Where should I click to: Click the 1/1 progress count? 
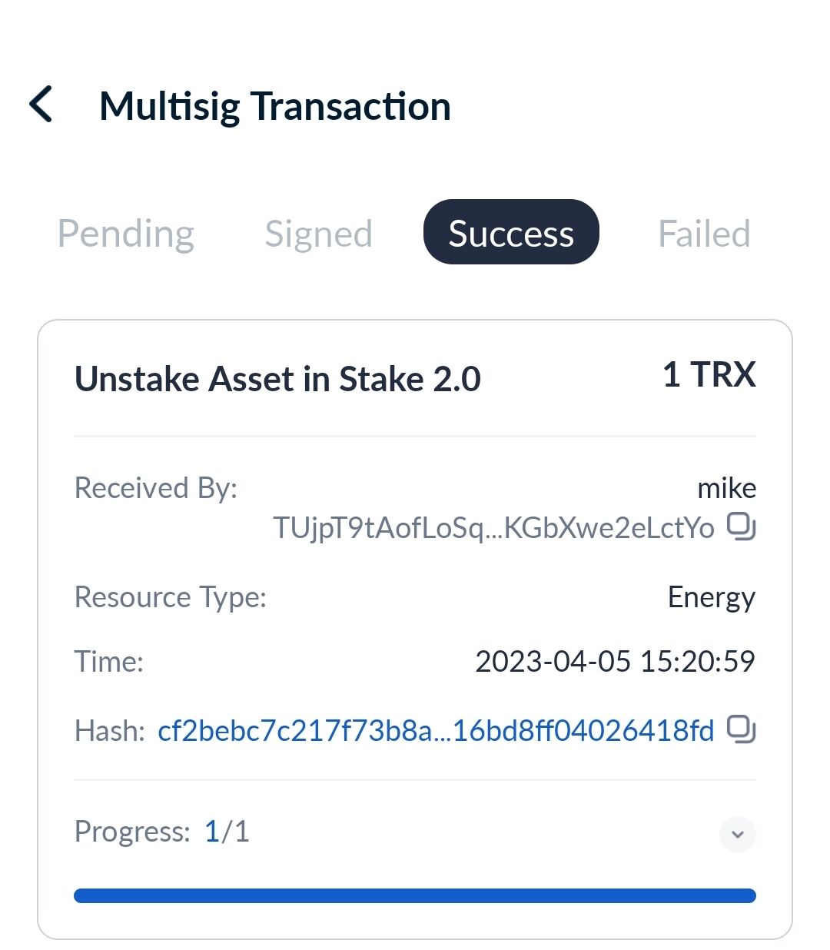point(227,832)
